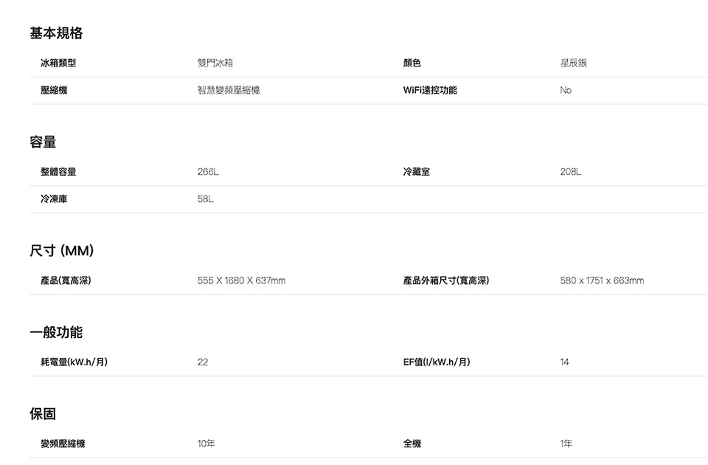Click the 耗電量(kW.h/月) label

[74, 362]
